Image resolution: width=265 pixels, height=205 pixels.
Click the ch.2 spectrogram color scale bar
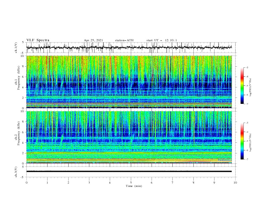(242, 141)
